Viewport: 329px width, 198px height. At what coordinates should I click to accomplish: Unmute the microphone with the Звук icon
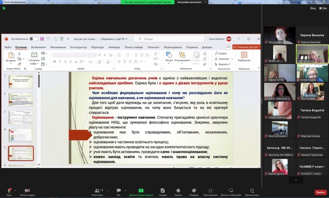[9, 191]
